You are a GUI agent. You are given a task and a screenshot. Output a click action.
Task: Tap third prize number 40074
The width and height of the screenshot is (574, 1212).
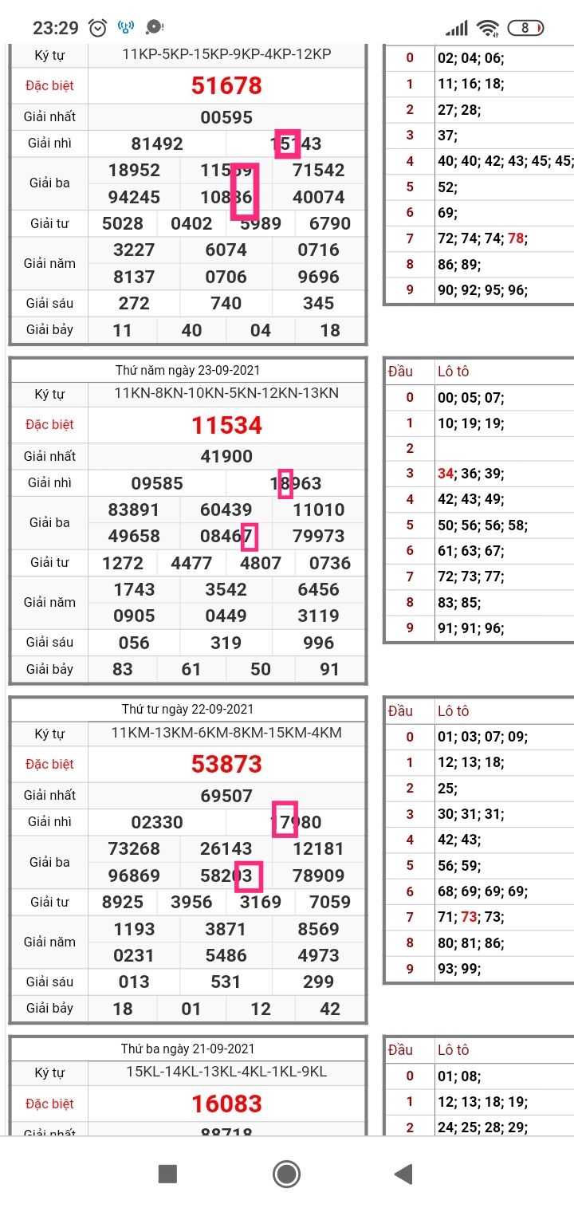(319, 197)
